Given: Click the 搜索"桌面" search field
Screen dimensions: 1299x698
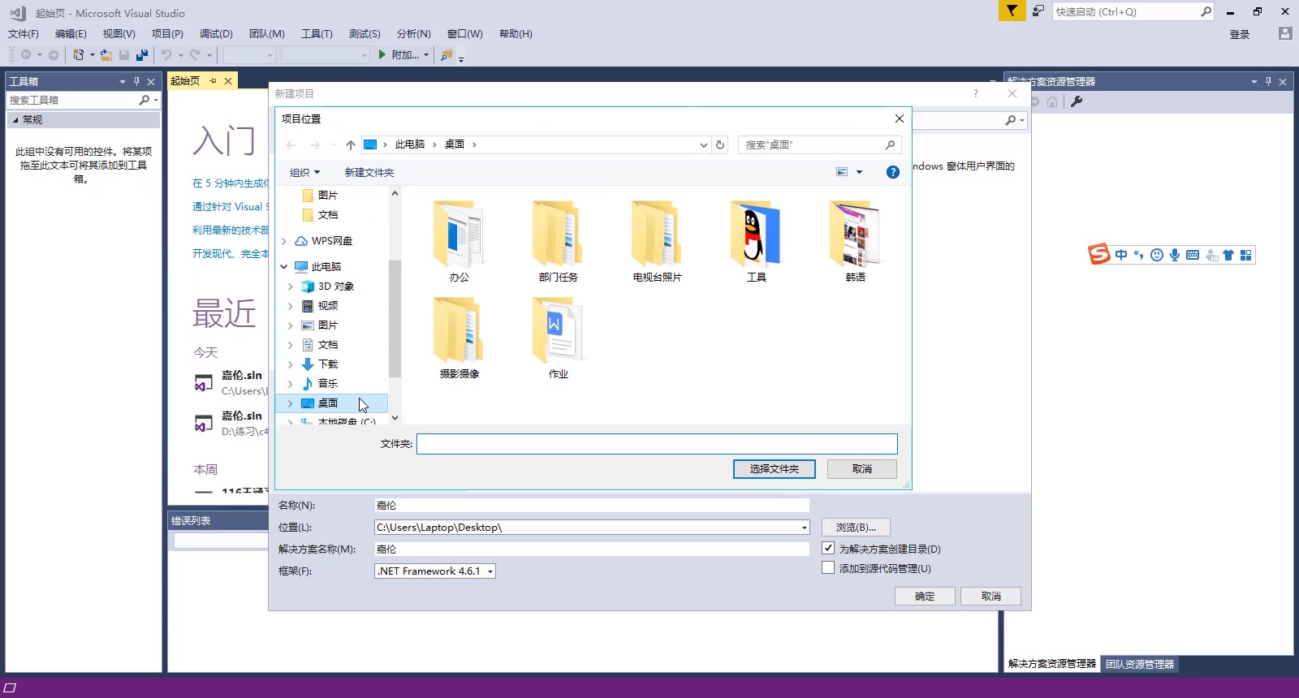Looking at the screenshot, I should tap(820, 144).
